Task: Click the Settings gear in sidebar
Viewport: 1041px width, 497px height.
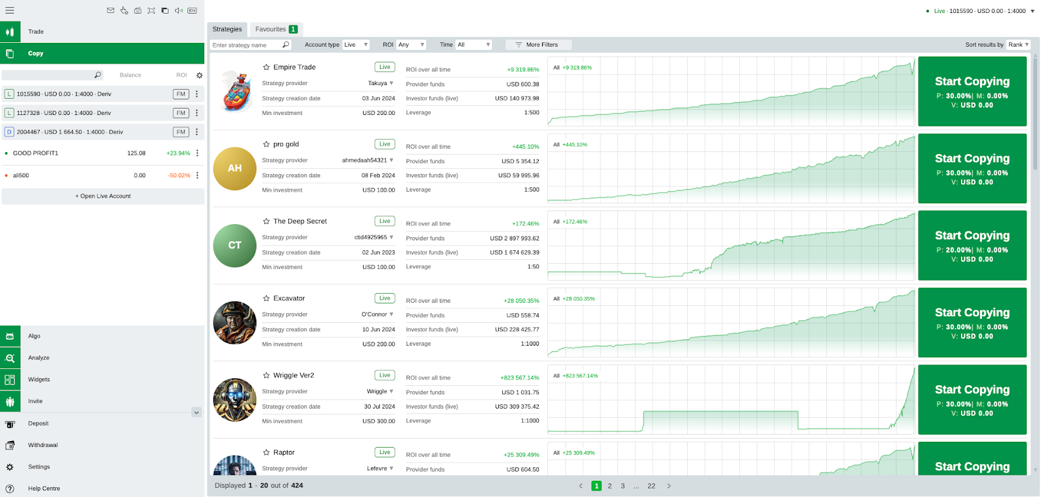Action: pos(10,467)
